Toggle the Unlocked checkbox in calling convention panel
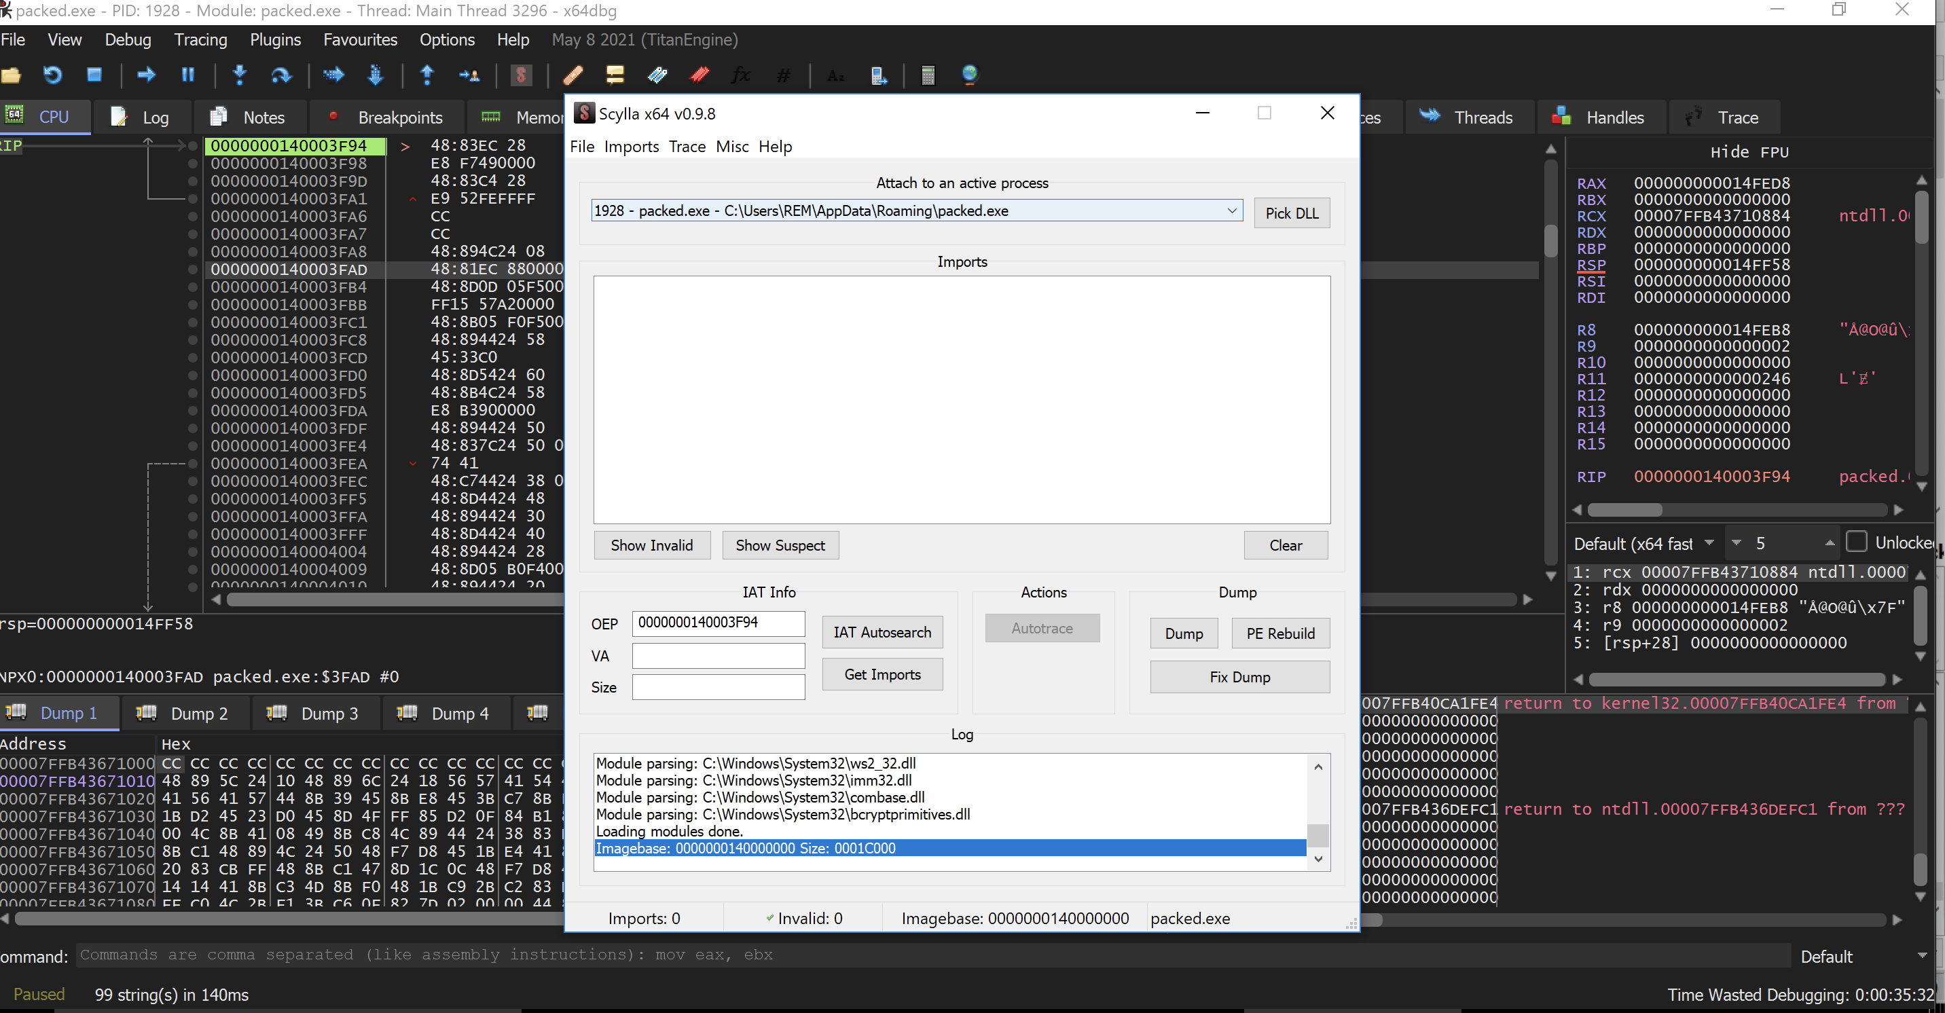Screen dimensions: 1945x1013 point(1857,542)
